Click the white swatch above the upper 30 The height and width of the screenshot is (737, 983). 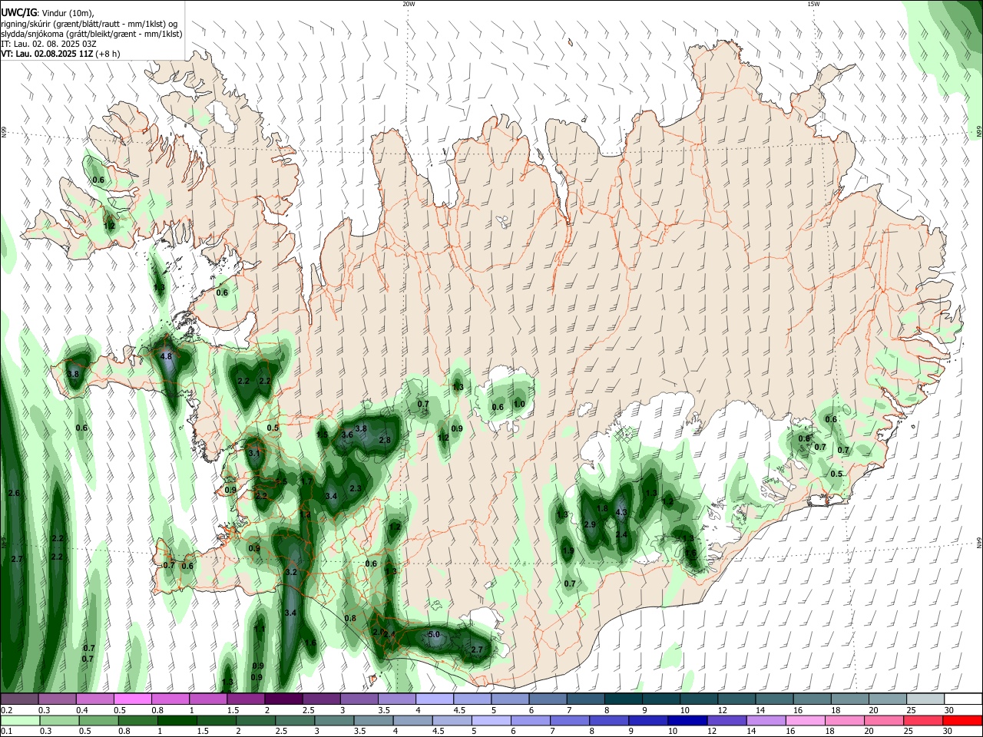(963, 699)
